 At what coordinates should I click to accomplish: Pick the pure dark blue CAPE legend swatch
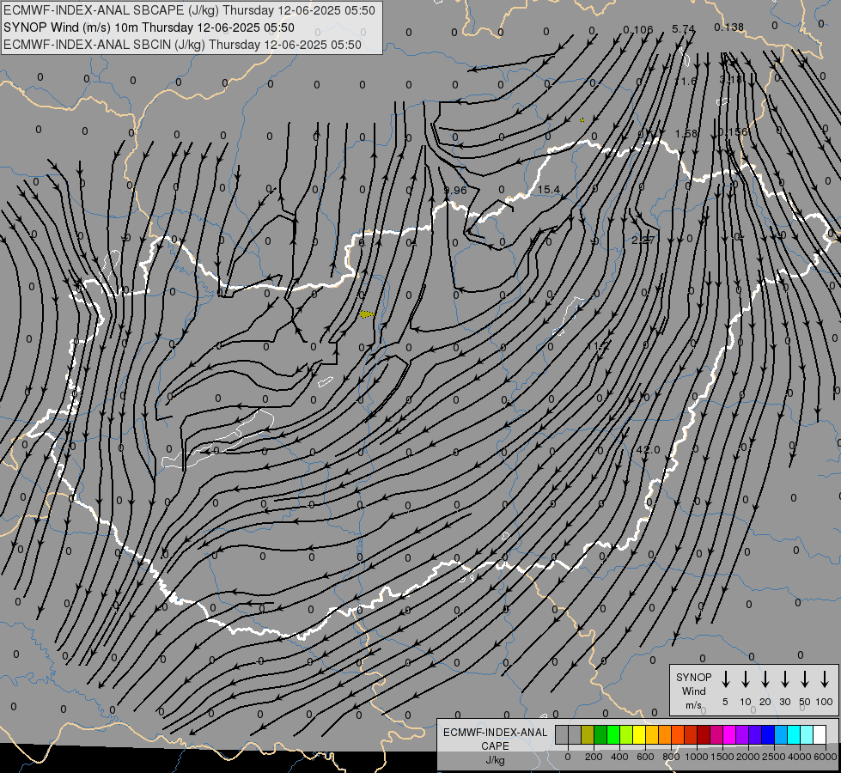click(769, 734)
